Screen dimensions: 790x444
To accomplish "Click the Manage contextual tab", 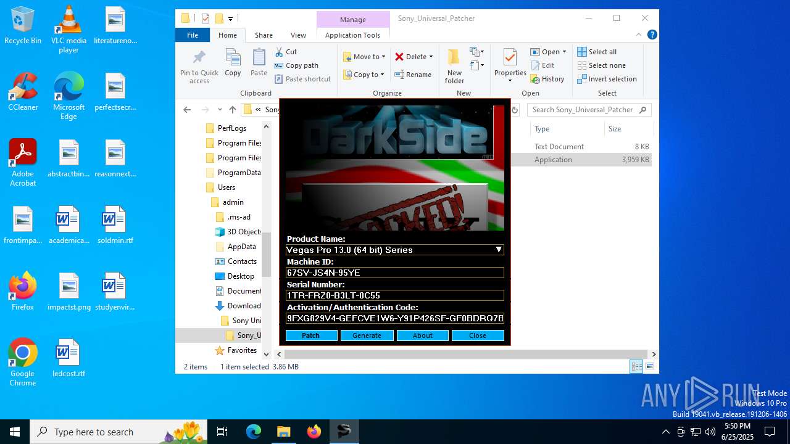I will coord(353,20).
